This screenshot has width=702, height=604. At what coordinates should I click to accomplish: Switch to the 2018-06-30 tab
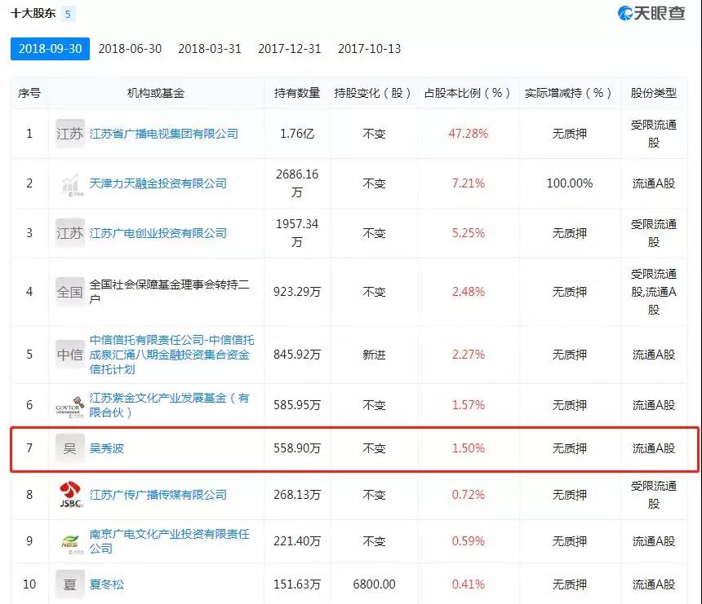(130, 49)
